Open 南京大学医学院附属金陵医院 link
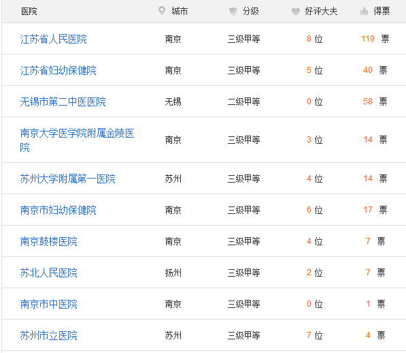406x353 pixels. click(x=77, y=140)
